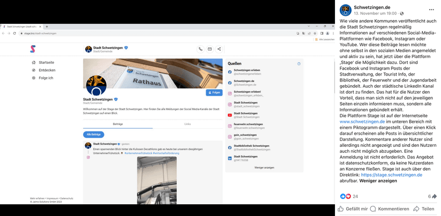Image resolution: width=441 pixels, height=216 pixels.
Task: Click the Gefällt mir button
Action: click(353, 209)
